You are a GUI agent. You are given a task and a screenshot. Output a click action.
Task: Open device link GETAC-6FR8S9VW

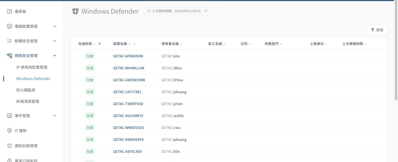(128, 56)
